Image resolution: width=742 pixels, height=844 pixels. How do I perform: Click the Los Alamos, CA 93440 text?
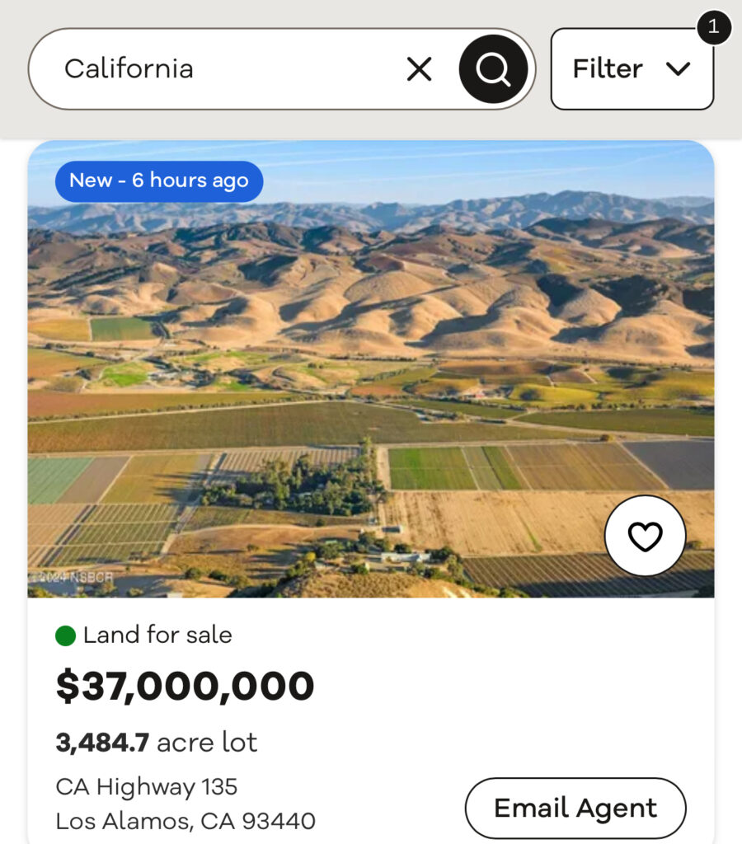(x=185, y=822)
